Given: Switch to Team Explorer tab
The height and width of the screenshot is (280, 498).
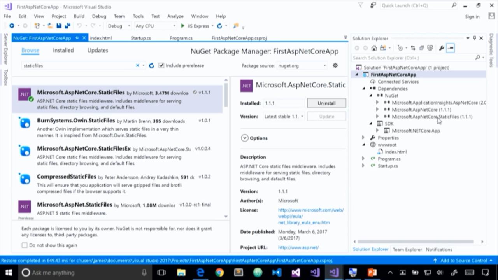Looking at the screenshot, I should tap(407, 249).
